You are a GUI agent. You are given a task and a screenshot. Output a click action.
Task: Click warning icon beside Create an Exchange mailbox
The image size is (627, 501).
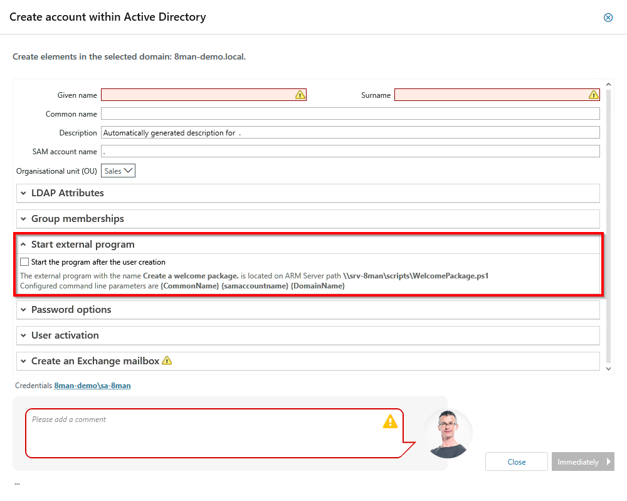pyautogui.click(x=167, y=361)
